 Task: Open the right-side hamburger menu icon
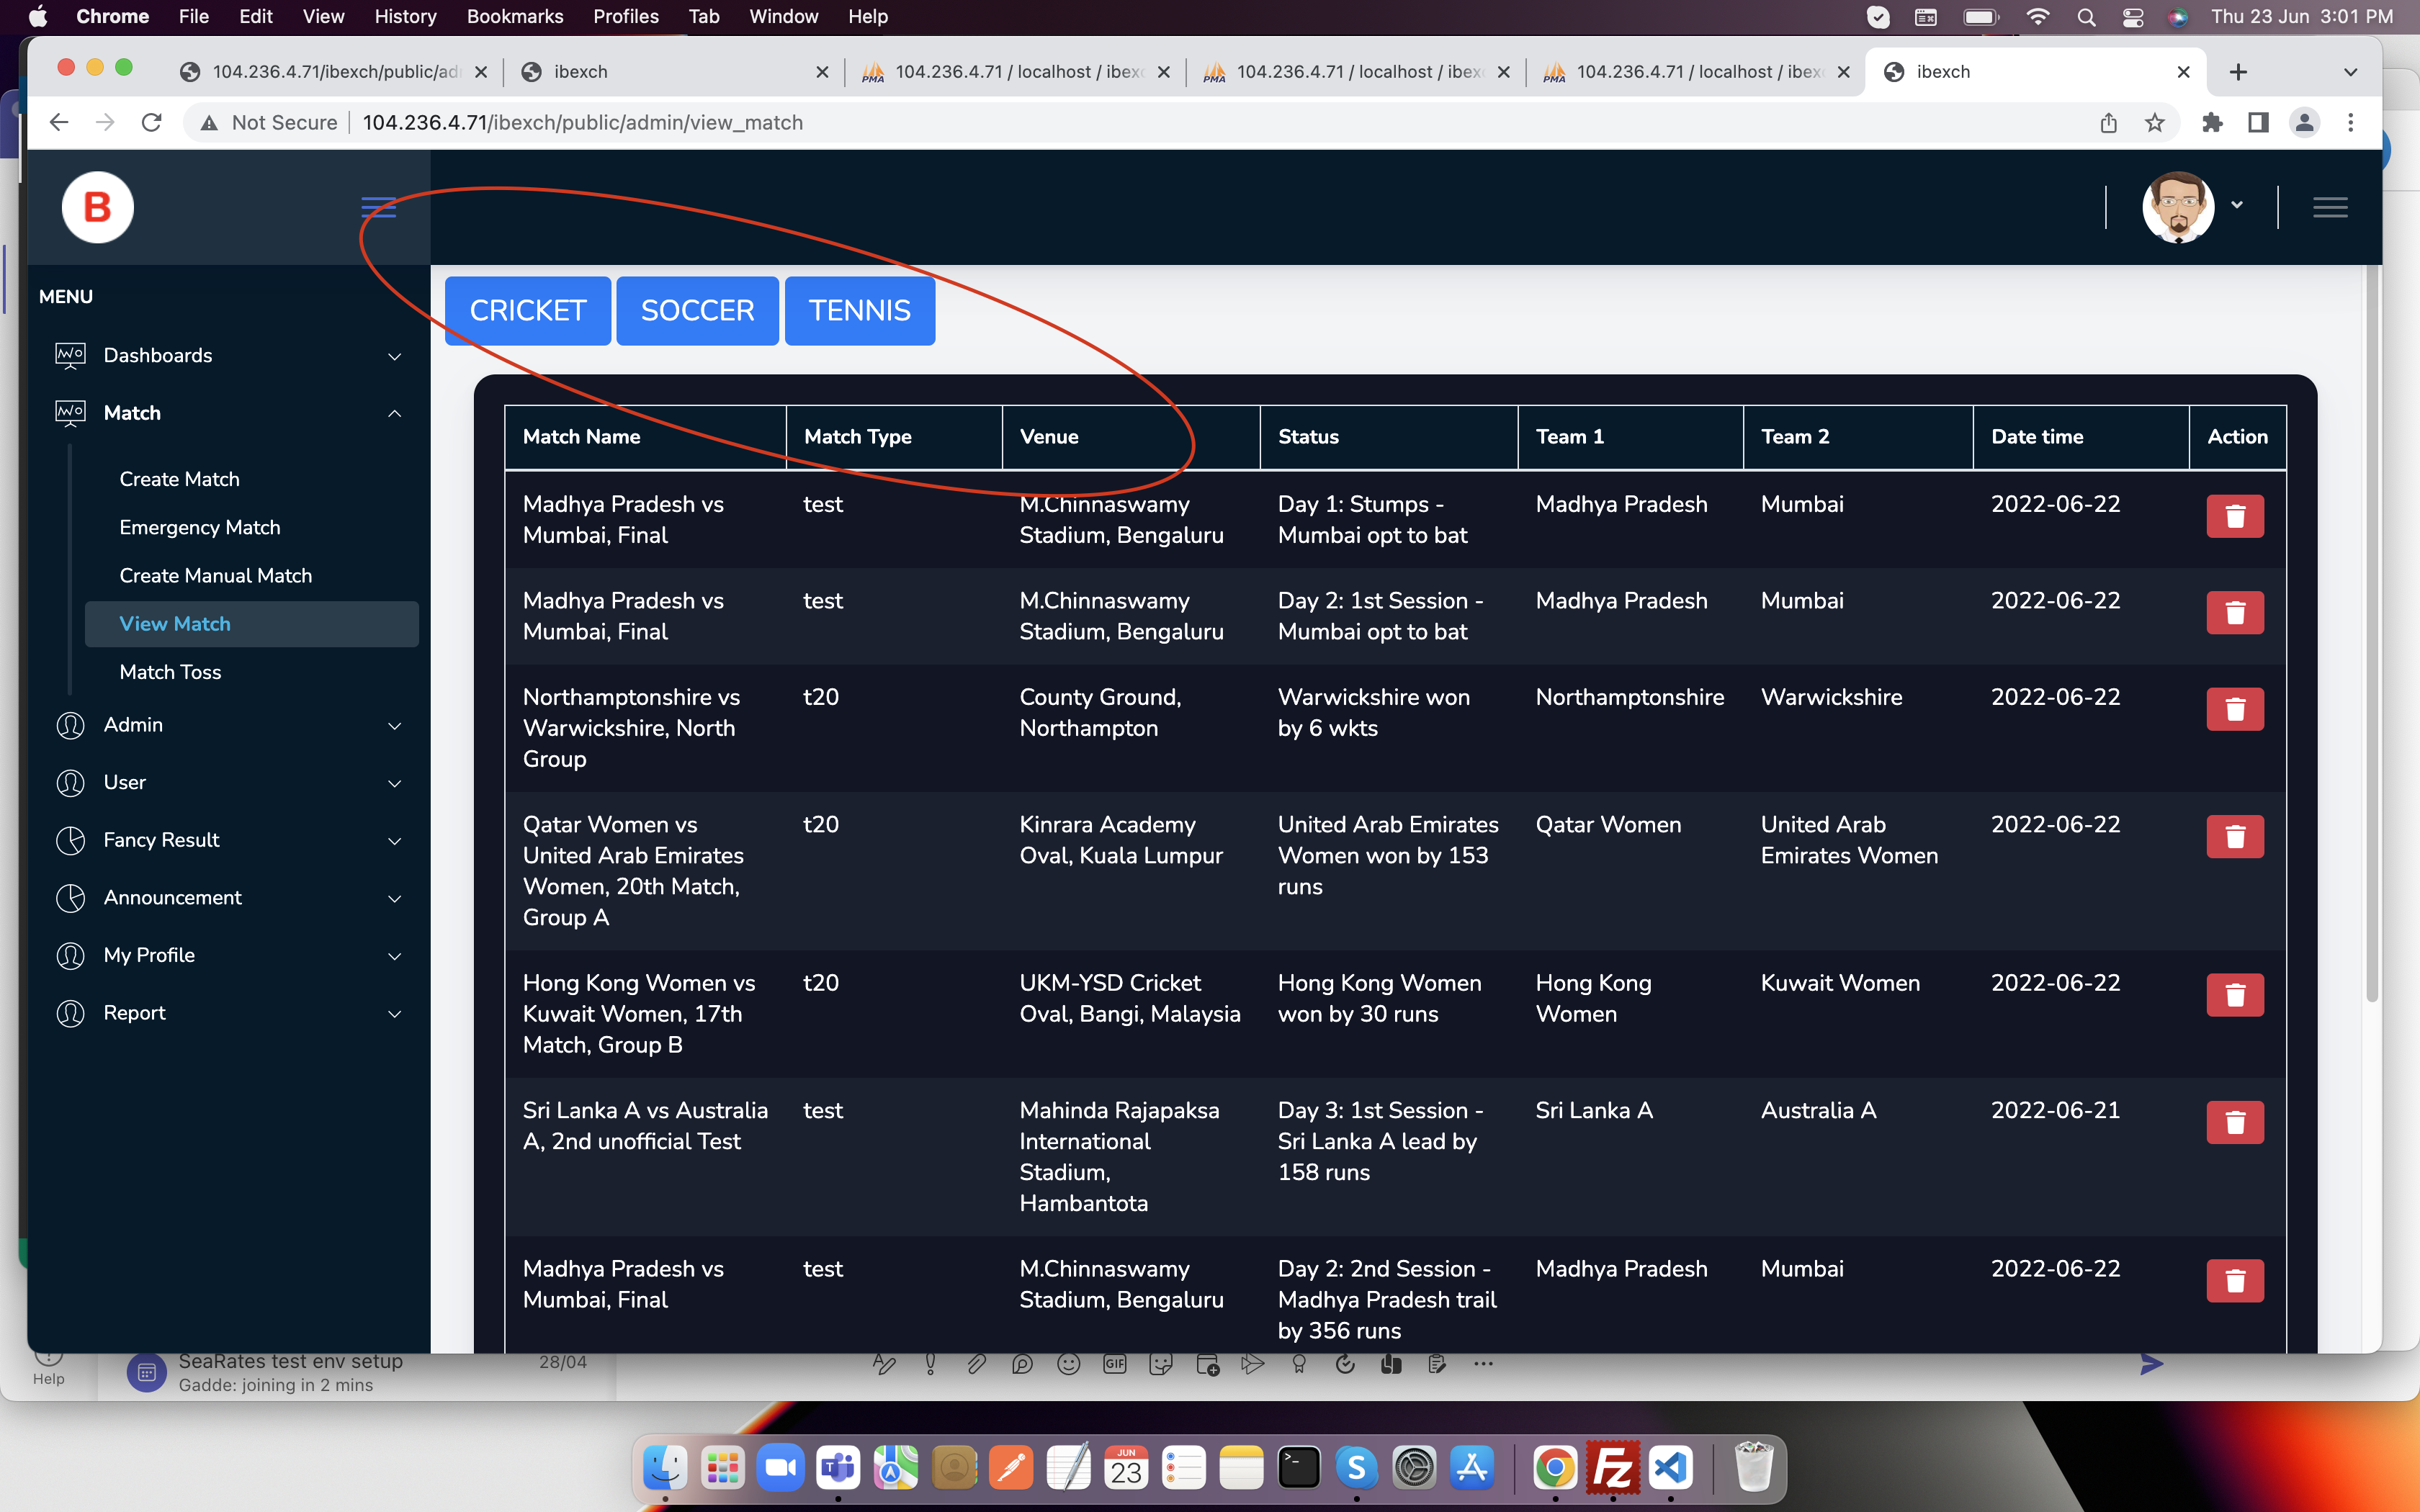tap(2329, 207)
